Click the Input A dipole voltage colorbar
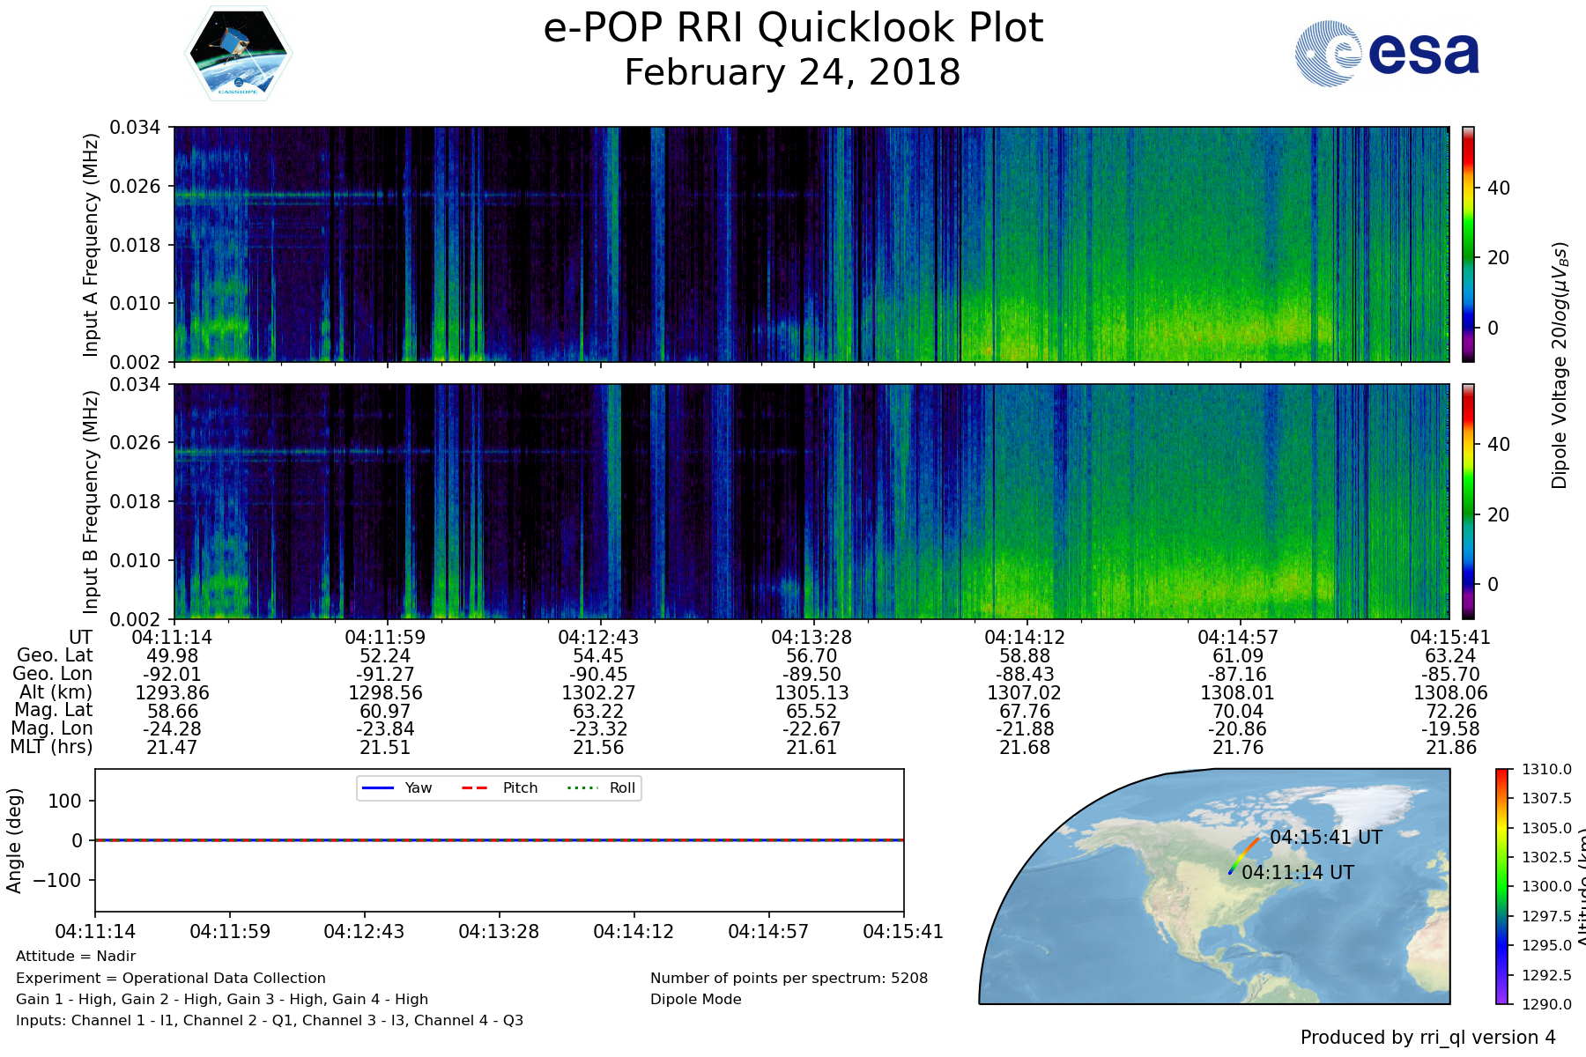Viewport: 1586px width, 1057px height. 1468,244
